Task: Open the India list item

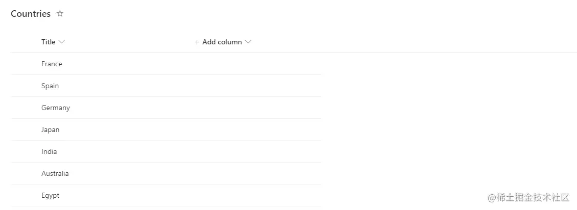Action: click(x=49, y=151)
